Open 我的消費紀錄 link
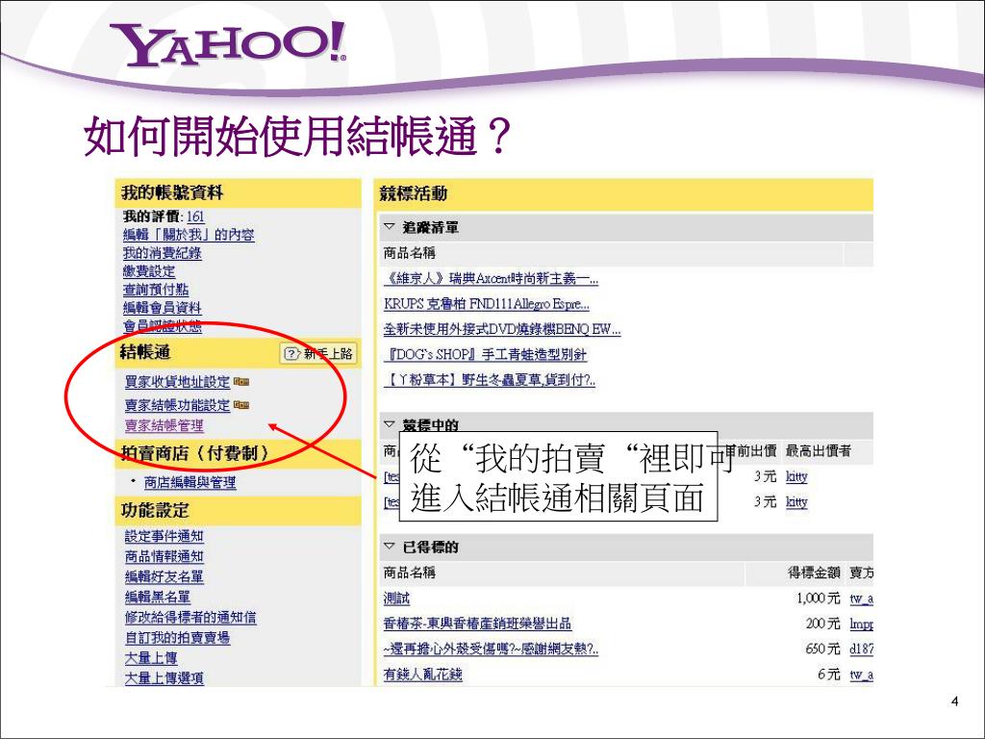985x739 pixels. [162, 253]
